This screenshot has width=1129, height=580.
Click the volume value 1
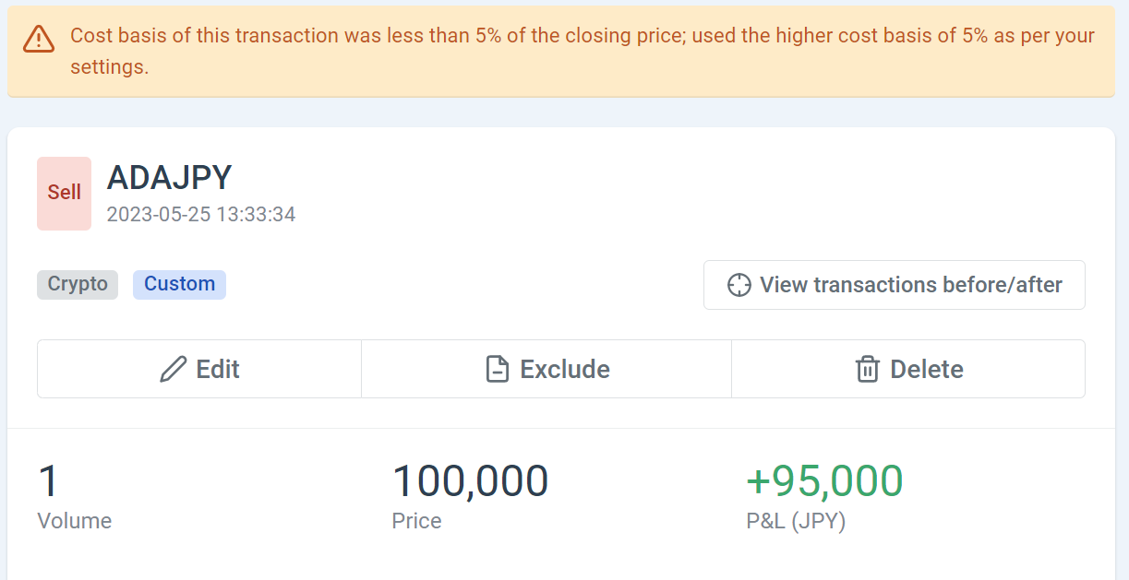[x=48, y=481]
